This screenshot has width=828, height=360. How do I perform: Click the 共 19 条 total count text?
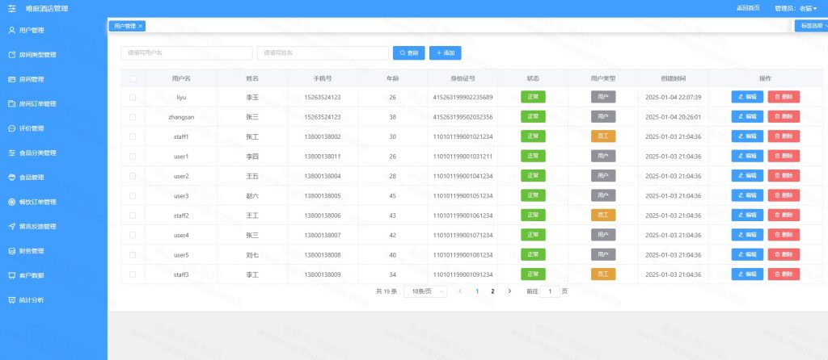pos(386,291)
